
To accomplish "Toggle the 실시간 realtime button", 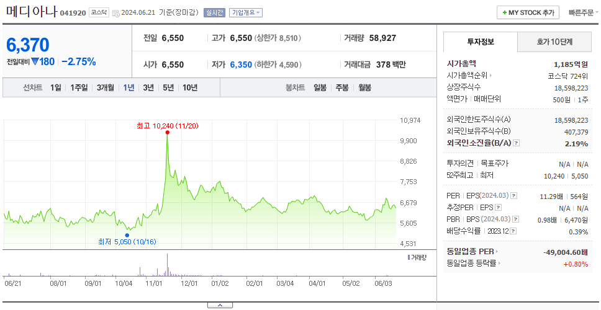I will tap(215, 12).
